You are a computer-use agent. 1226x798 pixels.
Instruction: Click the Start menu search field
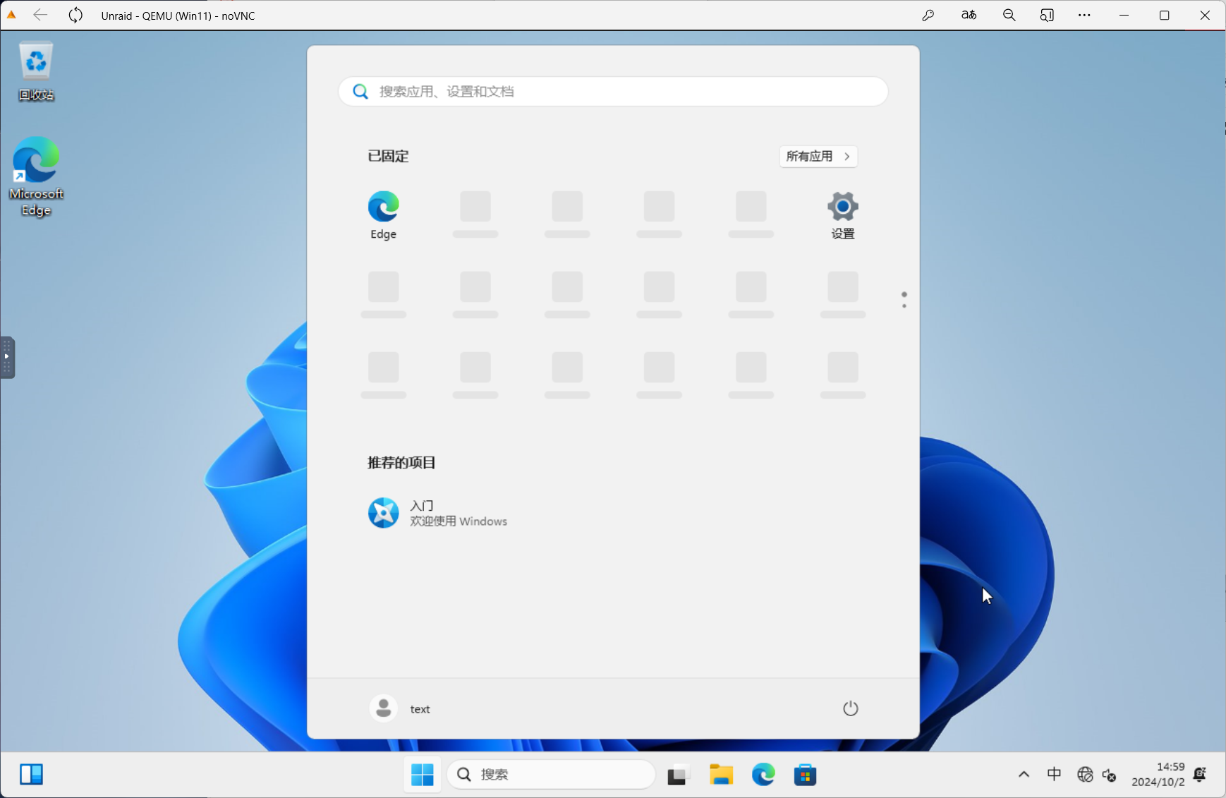[x=612, y=92]
